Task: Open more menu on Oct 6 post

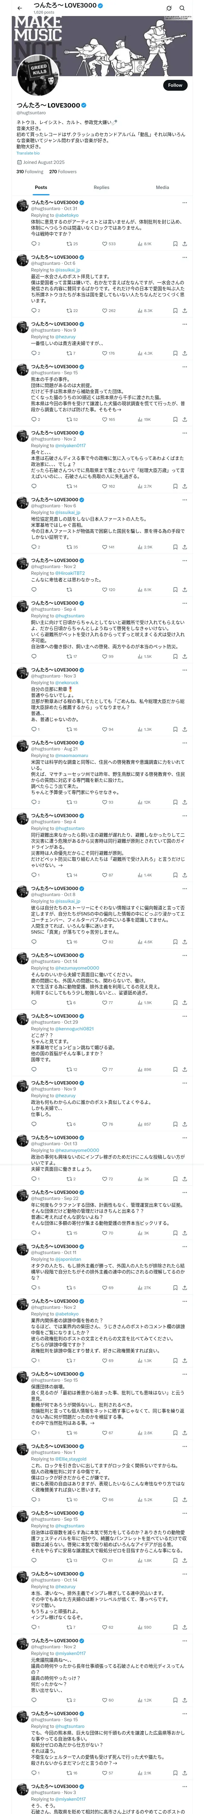Action: tap(185, 257)
